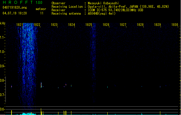Click the 1.0 frequency axis label
181x115 pixels.
[x=2, y=52]
